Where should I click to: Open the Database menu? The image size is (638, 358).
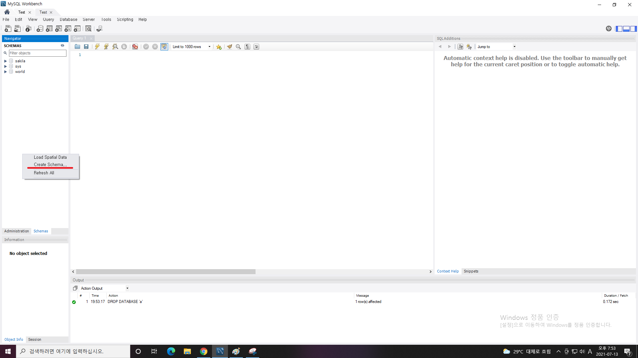coord(68,20)
